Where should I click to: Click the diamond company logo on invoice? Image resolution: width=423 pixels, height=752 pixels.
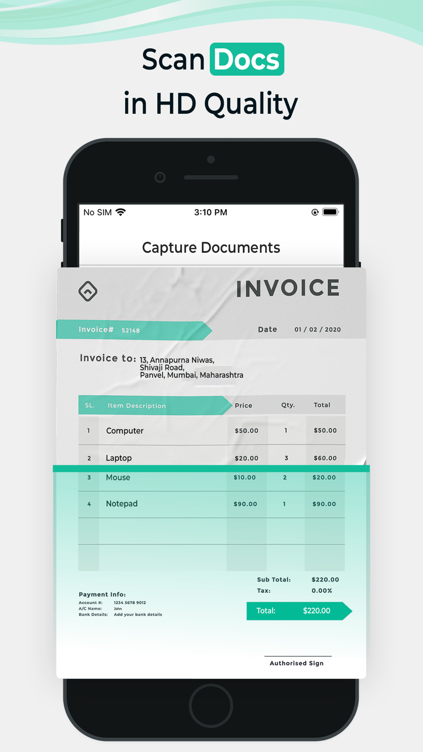tap(88, 291)
